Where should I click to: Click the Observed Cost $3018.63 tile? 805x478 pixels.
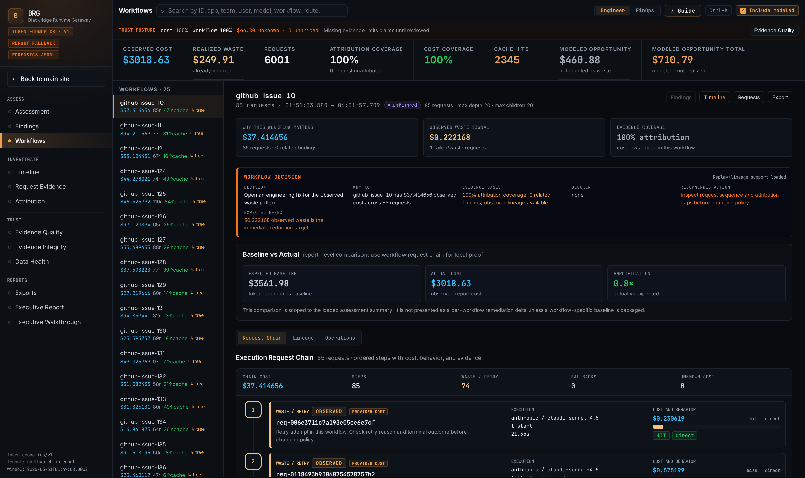click(x=147, y=60)
